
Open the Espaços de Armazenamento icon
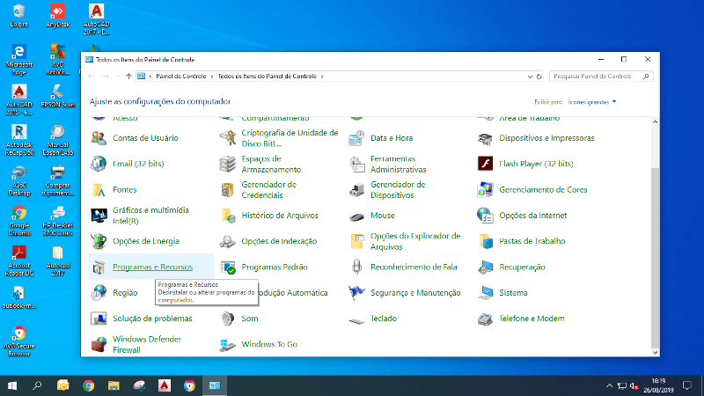click(228, 164)
